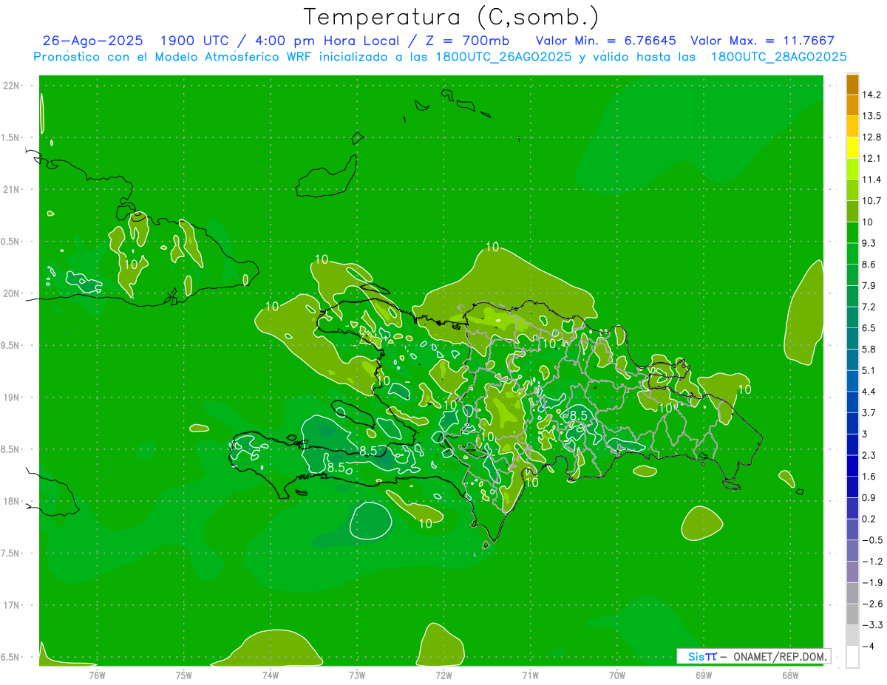
Task: Click the 7.9 colorbar value
Action: [x=869, y=286]
